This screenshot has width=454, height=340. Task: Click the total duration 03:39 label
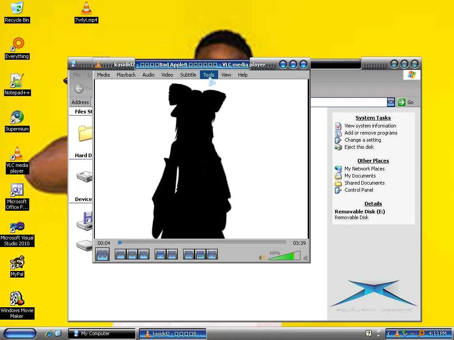299,243
